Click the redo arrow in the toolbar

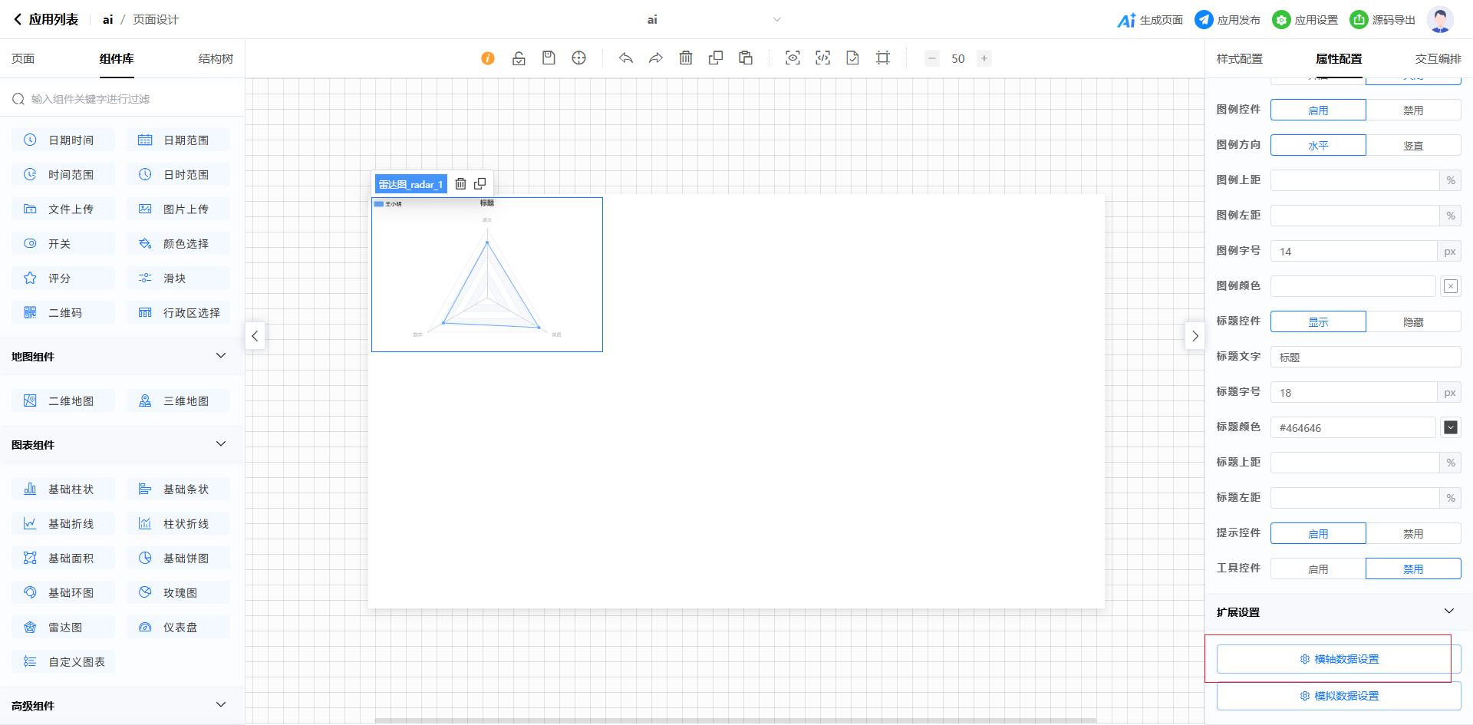click(655, 58)
